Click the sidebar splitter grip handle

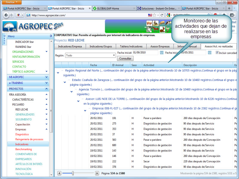[51, 111]
